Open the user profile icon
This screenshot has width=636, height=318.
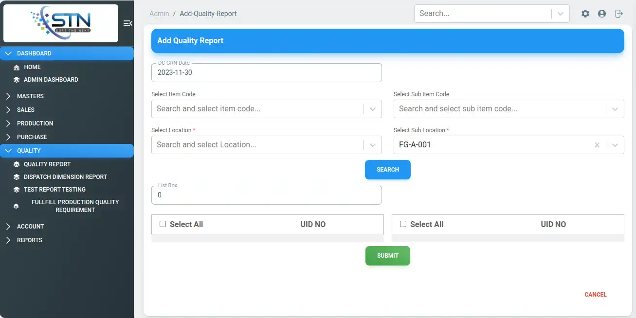602,14
